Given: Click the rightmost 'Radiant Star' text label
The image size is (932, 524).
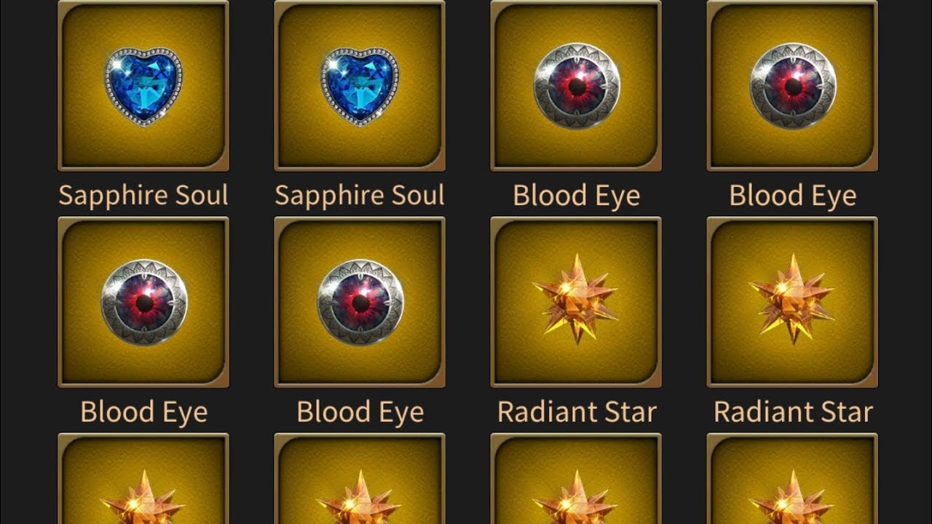Looking at the screenshot, I should tap(793, 412).
